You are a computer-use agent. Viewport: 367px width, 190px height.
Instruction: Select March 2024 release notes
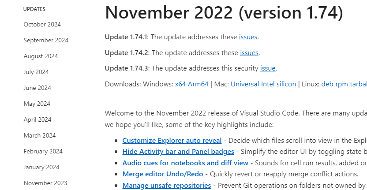[x=40, y=135]
